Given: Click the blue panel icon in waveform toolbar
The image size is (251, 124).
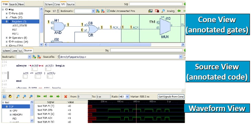Looking at the screenshot, I should point(4,96).
